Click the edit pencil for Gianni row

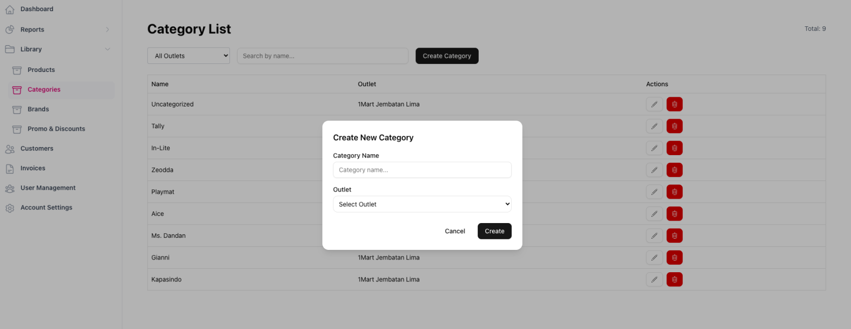[654, 258]
